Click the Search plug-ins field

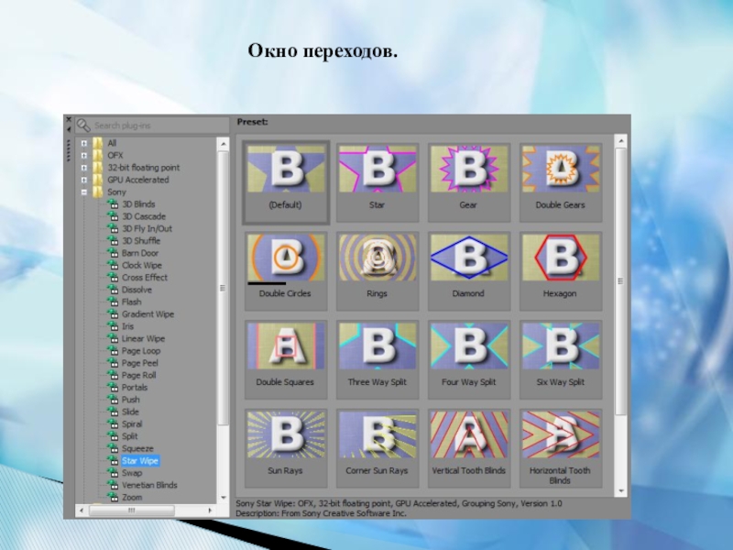[x=156, y=126]
